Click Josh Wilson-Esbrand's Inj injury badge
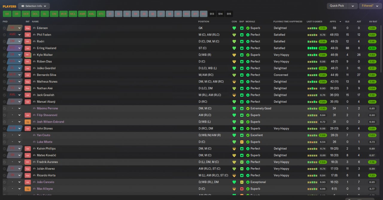 (28, 122)
